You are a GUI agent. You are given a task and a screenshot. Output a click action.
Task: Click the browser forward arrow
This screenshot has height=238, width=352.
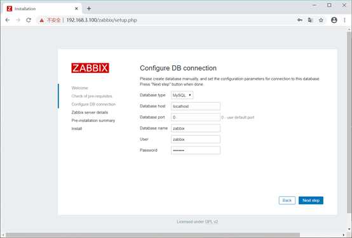click(18, 20)
